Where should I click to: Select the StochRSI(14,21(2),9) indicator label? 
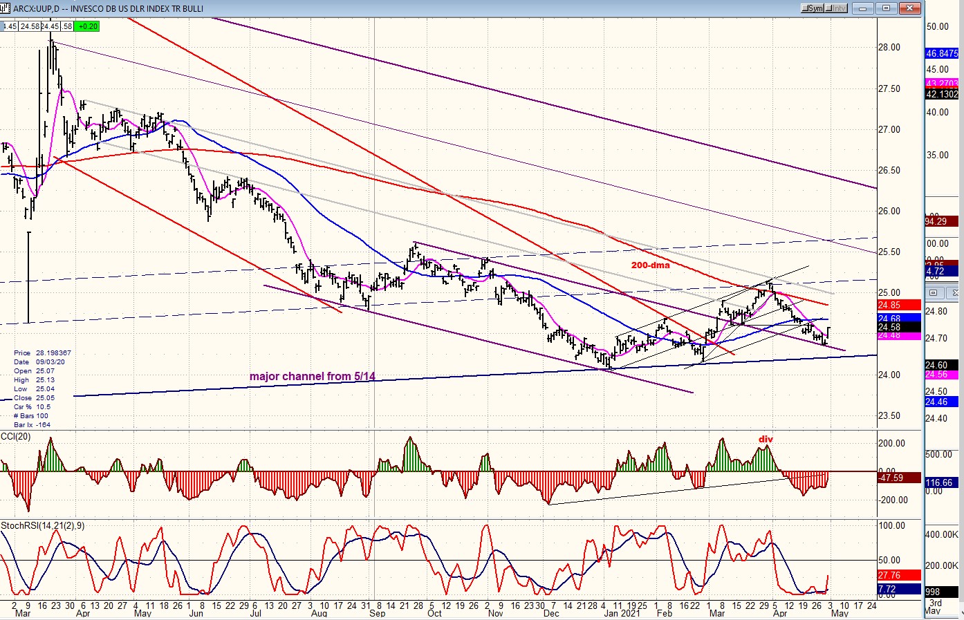[x=43, y=526]
